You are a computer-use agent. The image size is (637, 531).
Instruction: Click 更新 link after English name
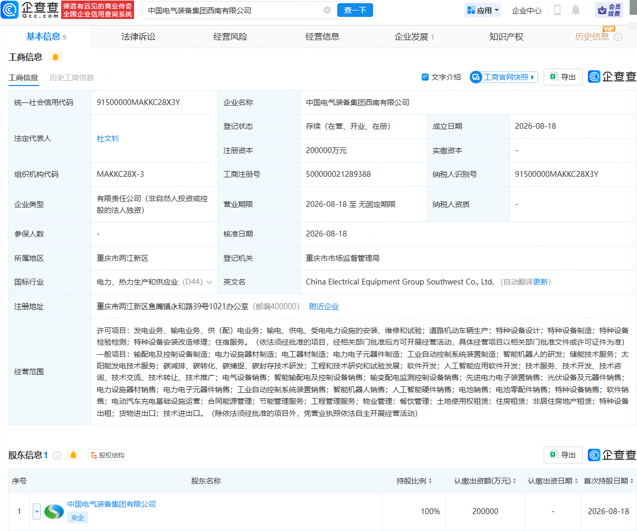tap(540, 282)
